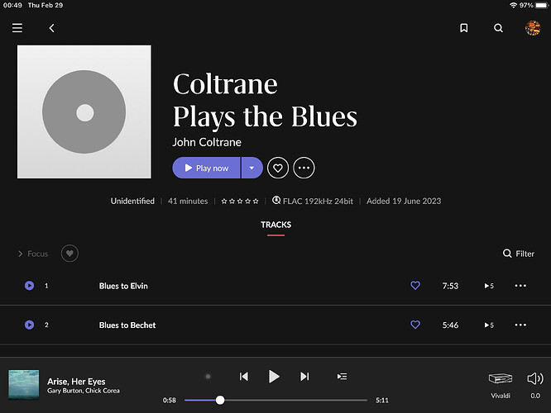Open the FLAC 192kHz 24bit signal info
This screenshot has width=551, height=413.
pyautogui.click(x=313, y=201)
